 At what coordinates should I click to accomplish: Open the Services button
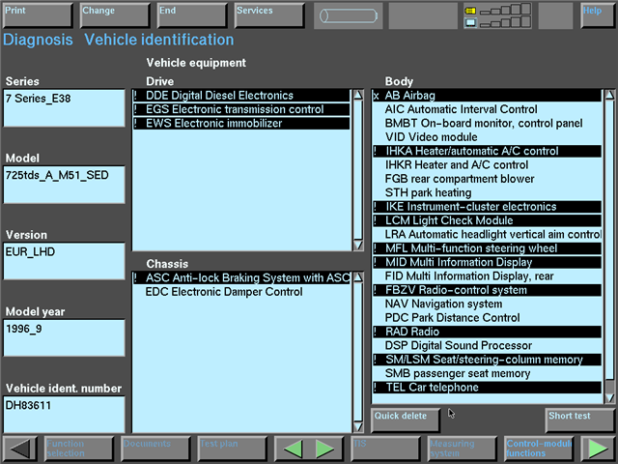[269, 15]
